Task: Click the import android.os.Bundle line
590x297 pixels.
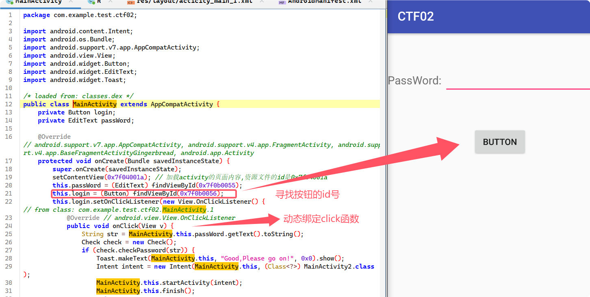Action: click(x=69, y=39)
